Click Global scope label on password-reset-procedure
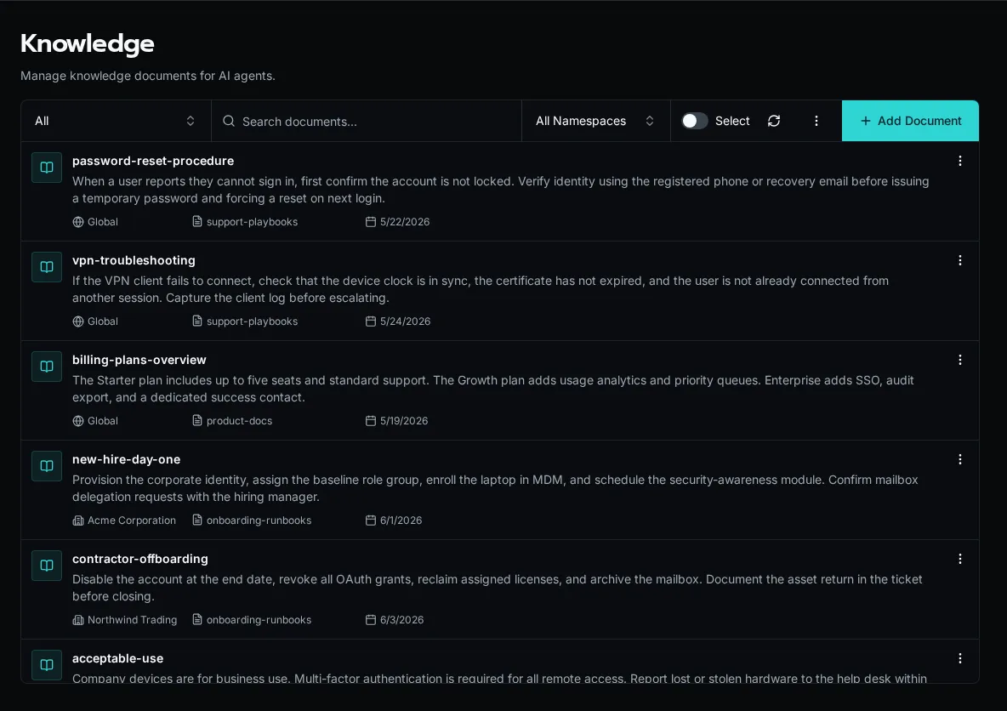 (103, 222)
